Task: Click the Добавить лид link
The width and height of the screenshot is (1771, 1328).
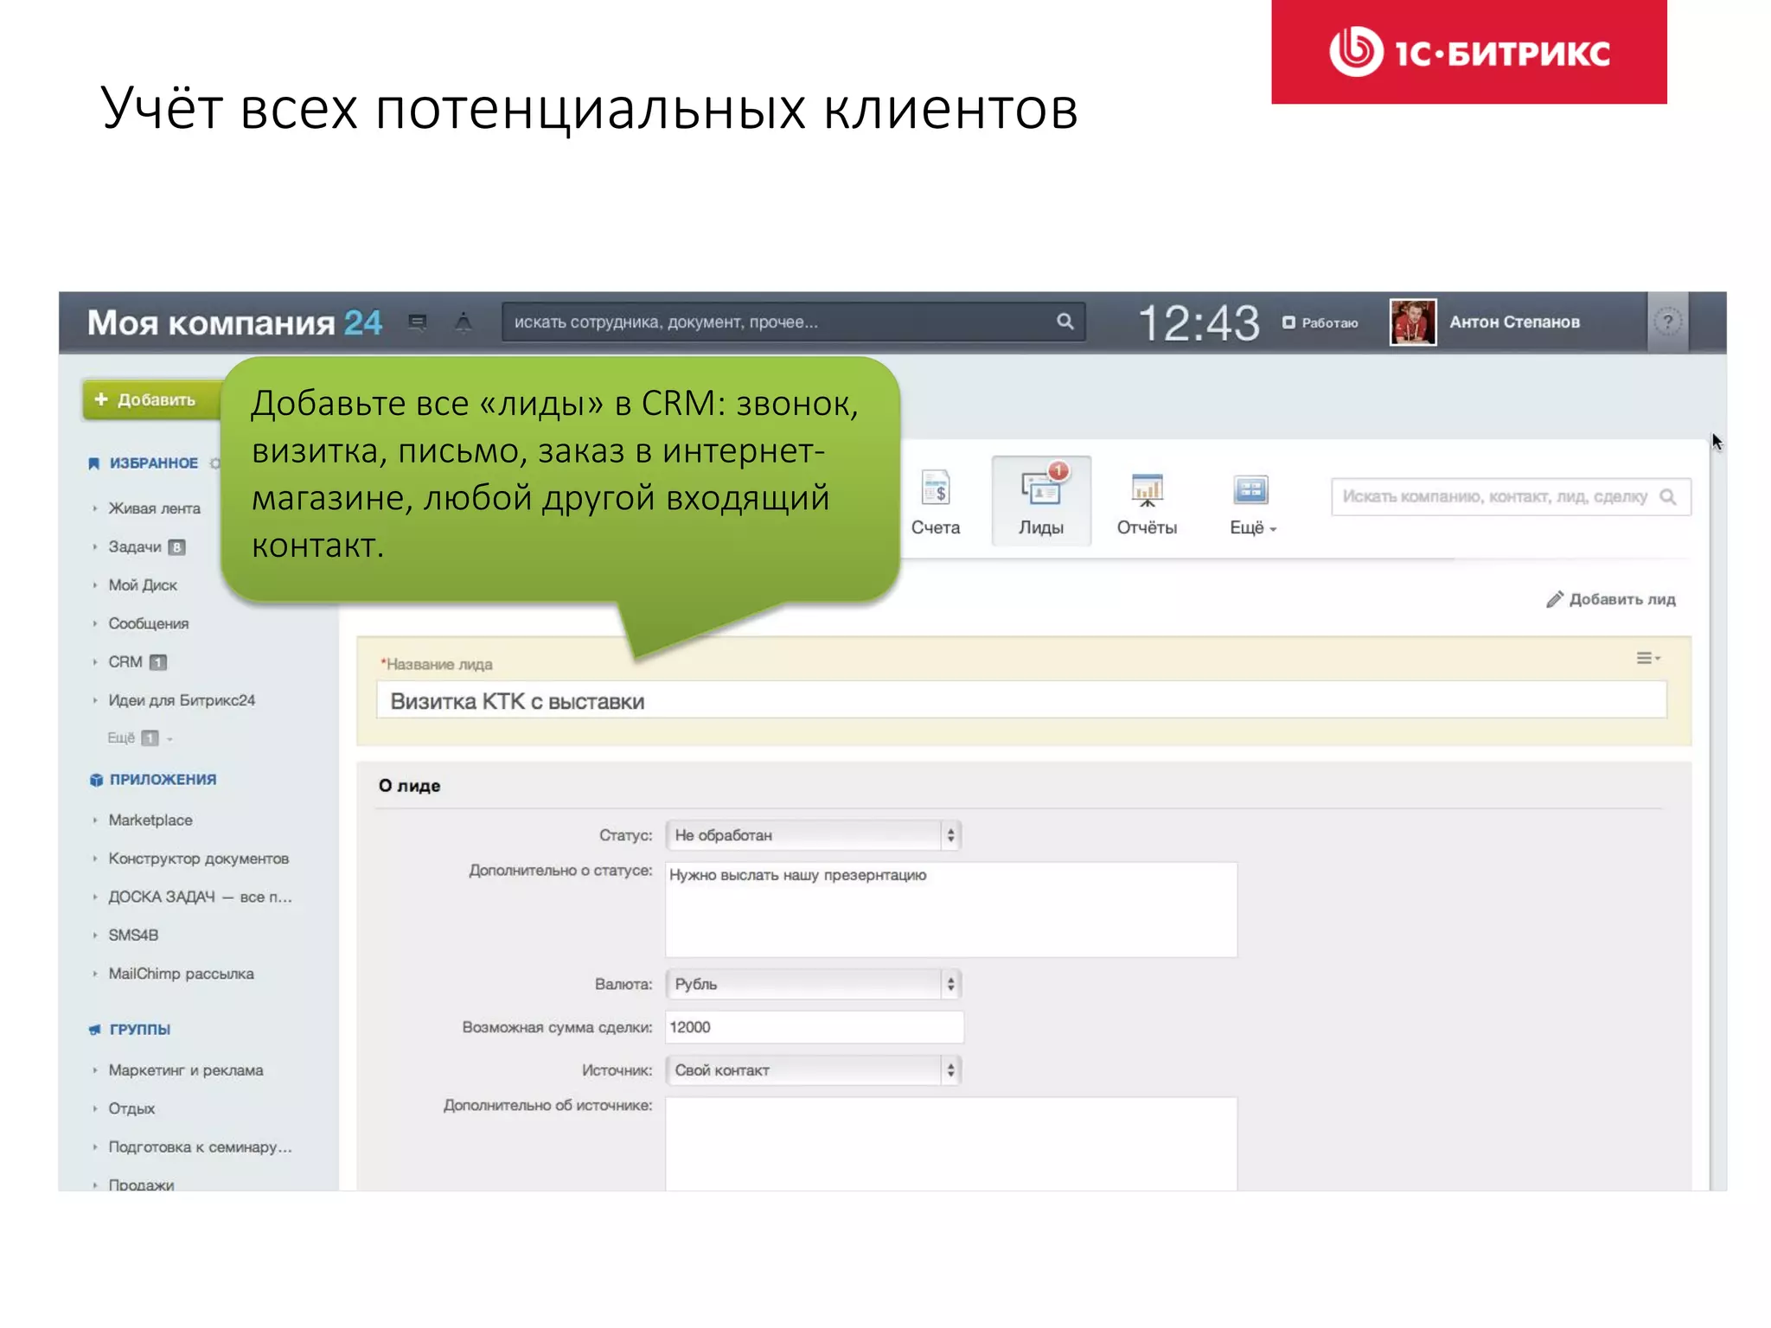Action: point(1622,599)
